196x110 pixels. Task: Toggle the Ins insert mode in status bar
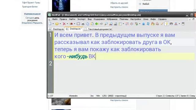click(x=92, y=96)
